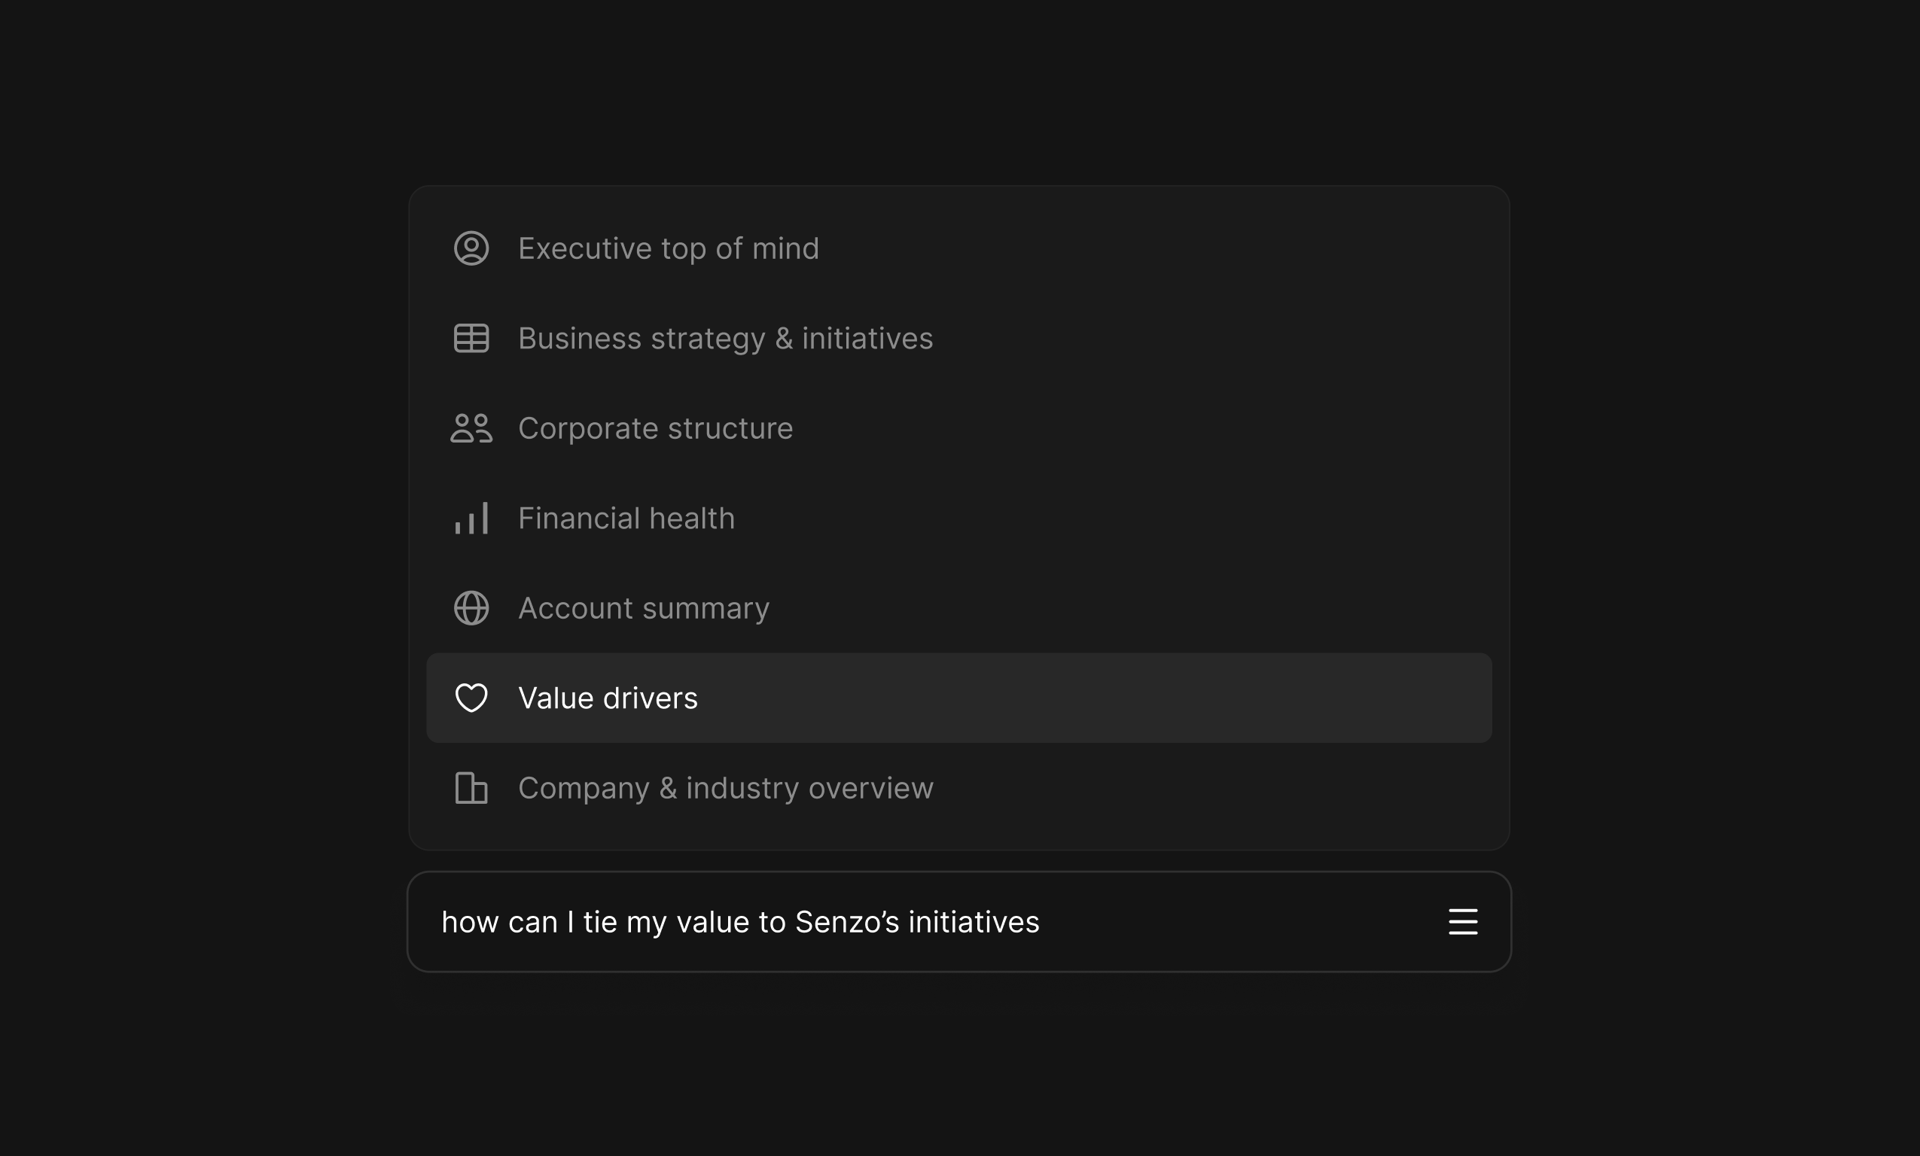Click the bar chart icon for Financial health
Viewport: 1920px width, 1156px height.
click(x=471, y=518)
